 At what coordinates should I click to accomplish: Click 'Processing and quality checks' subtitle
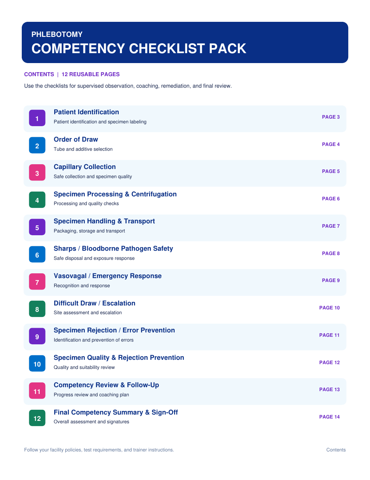pyautogui.click(x=86, y=204)
